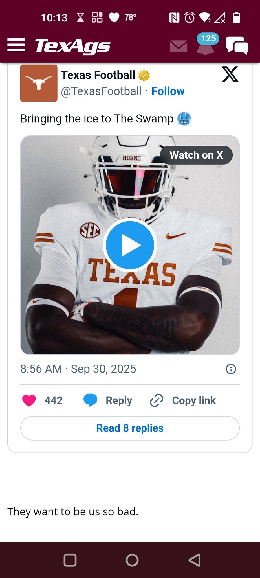Image resolution: width=260 pixels, height=578 pixels.
Task: Tap the copy link chain icon
Action: [x=157, y=400]
